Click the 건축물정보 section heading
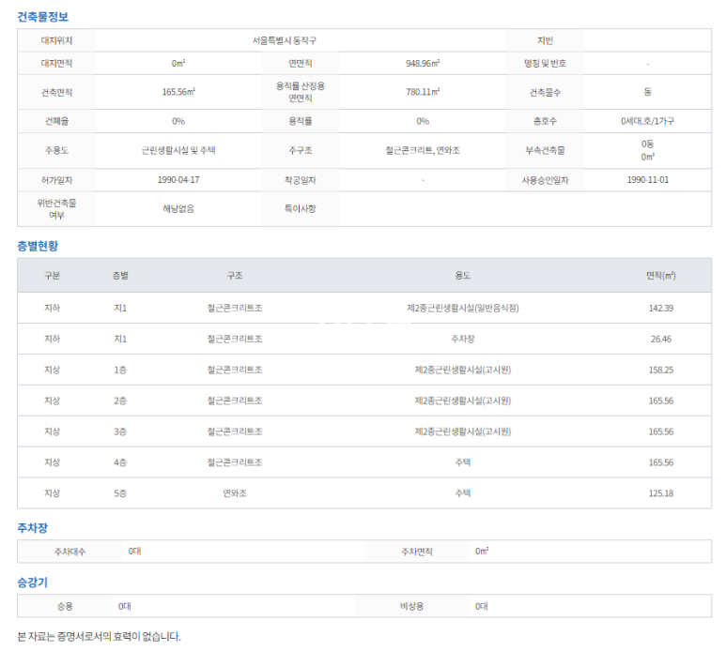 click(42, 17)
